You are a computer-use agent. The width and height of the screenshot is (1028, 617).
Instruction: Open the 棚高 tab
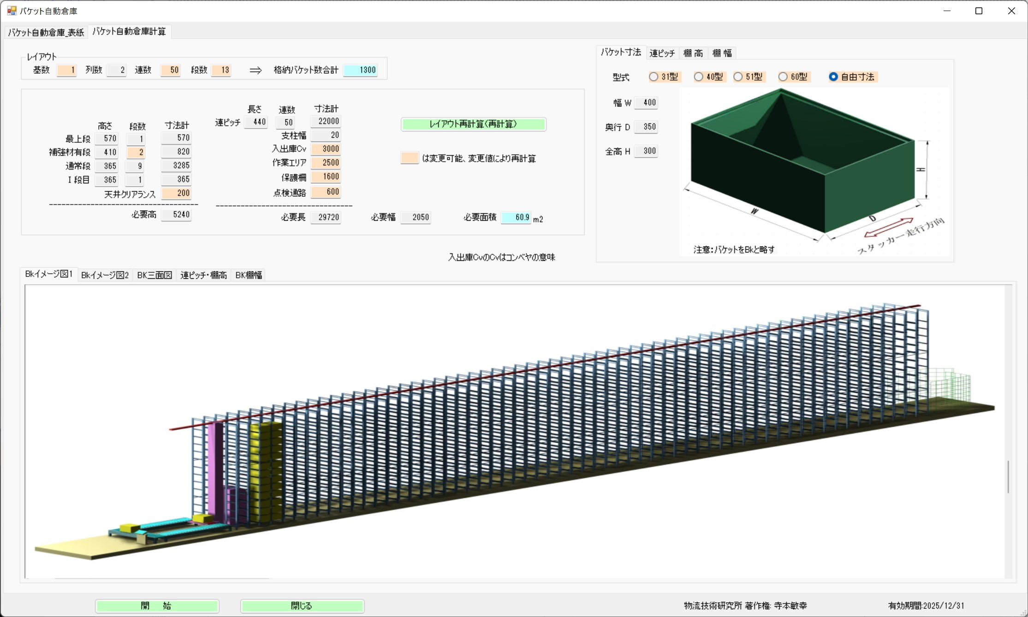click(693, 53)
